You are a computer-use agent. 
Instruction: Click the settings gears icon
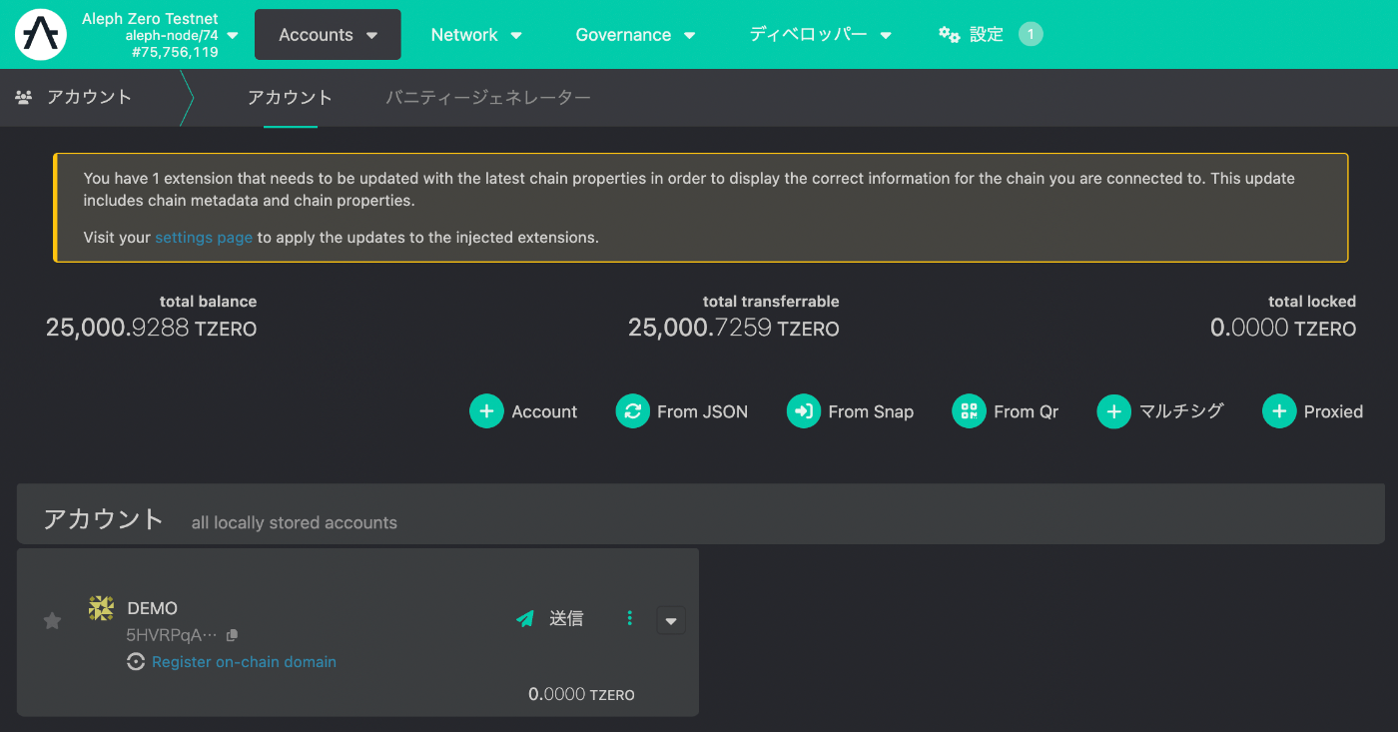click(950, 35)
